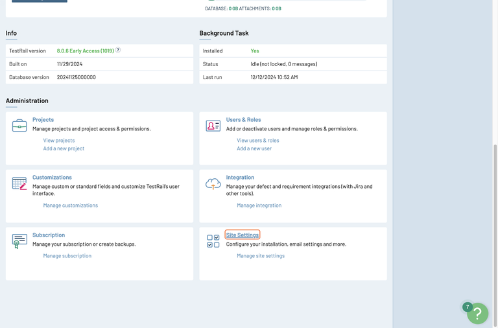The image size is (498, 328).
Task: Open the highlighted Site Settings heading
Action: pos(243,235)
